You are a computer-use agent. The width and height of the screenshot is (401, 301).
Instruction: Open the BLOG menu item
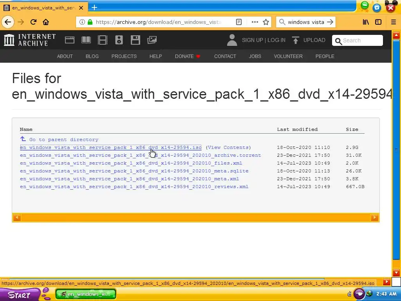(x=92, y=56)
